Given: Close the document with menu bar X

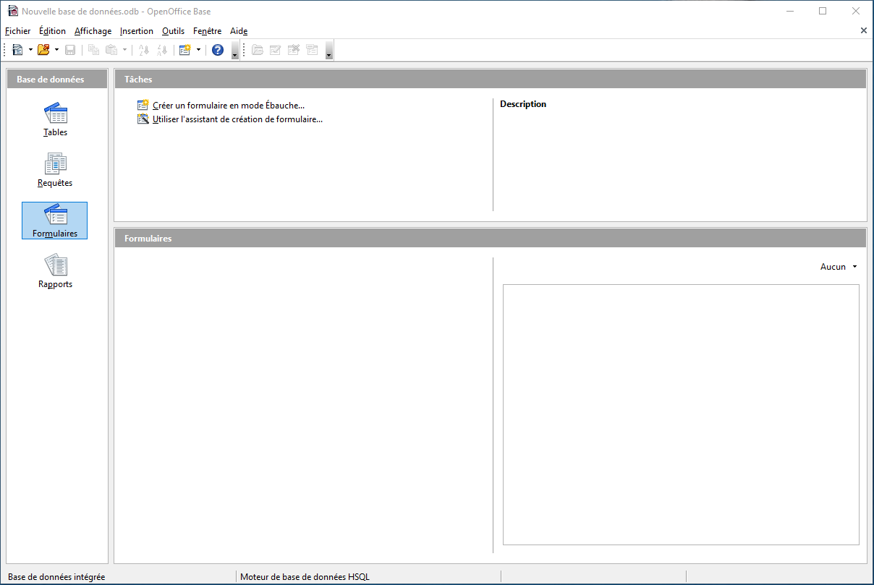Looking at the screenshot, I should [x=863, y=30].
